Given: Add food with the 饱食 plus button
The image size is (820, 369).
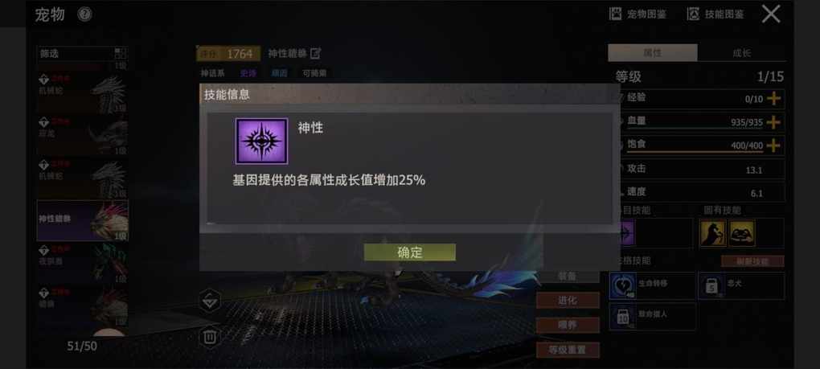Looking at the screenshot, I should pyautogui.click(x=773, y=146).
